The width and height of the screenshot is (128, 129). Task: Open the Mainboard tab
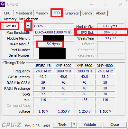tap(24, 13)
